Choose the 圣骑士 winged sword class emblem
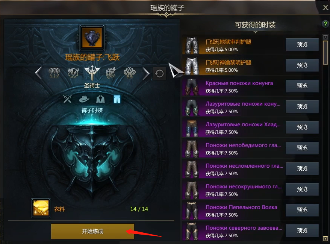Image resolution: width=330 pixels, height=244 pixels. (92, 73)
